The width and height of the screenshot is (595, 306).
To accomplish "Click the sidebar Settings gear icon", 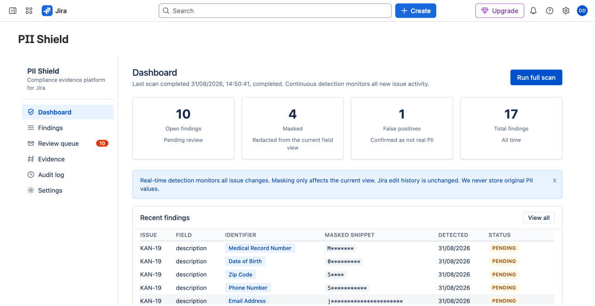I will [x=31, y=190].
